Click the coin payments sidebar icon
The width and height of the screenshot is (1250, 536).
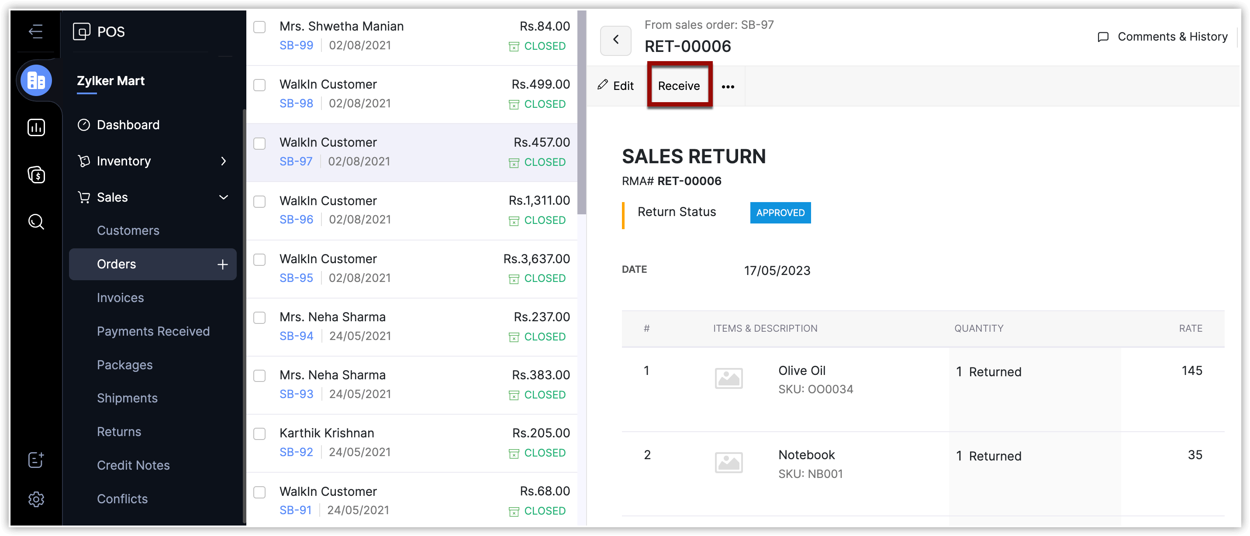coord(36,175)
